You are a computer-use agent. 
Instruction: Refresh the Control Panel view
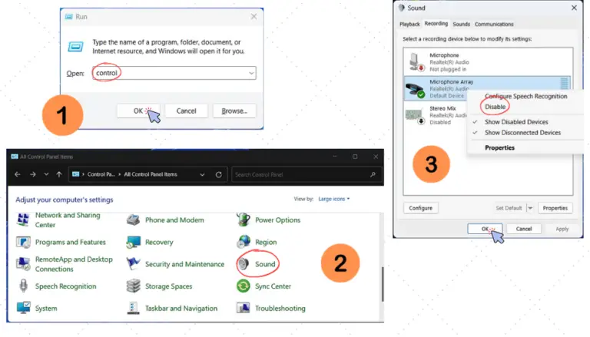[219, 174]
